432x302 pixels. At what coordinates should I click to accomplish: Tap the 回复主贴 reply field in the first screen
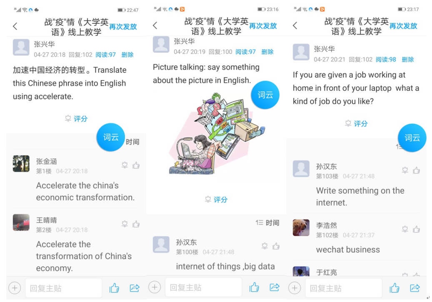click(64, 288)
